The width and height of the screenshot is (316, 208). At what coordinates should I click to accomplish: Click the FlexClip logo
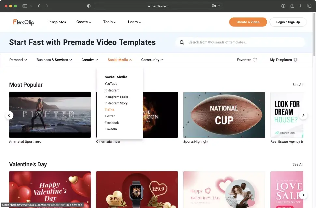click(x=23, y=22)
